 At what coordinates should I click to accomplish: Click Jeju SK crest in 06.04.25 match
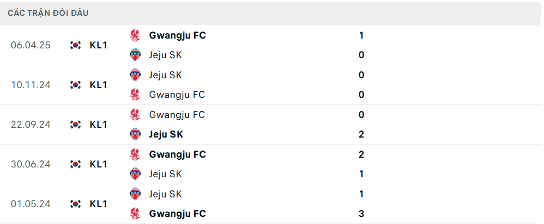pos(135,55)
